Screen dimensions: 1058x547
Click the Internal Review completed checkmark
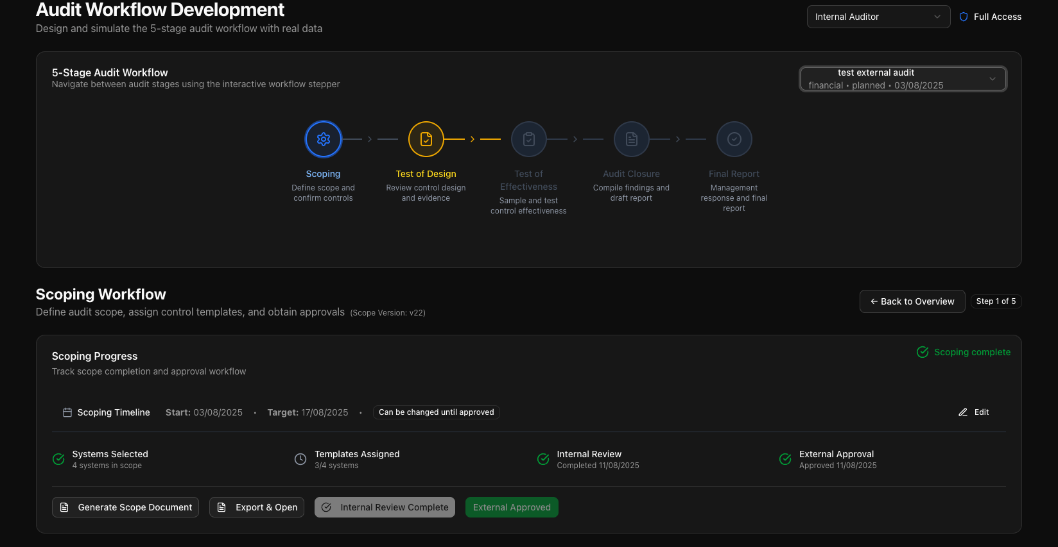tap(543, 459)
